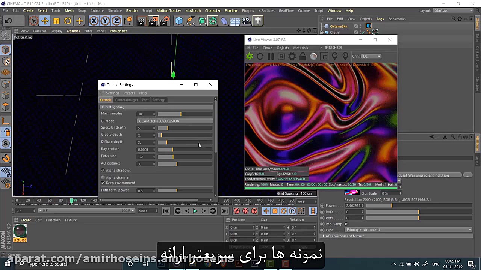Click the ProRender button above the viewport
481x270 pixels.
click(118, 31)
